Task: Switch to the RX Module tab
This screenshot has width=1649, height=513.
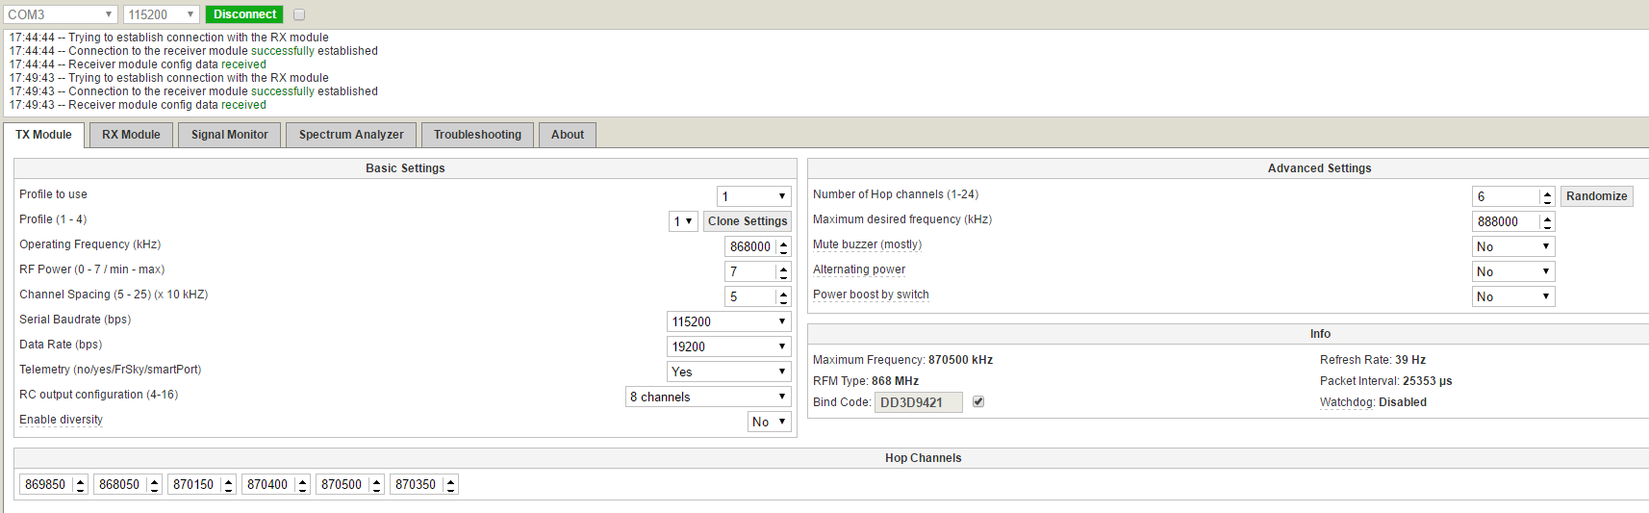Action: (131, 135)
